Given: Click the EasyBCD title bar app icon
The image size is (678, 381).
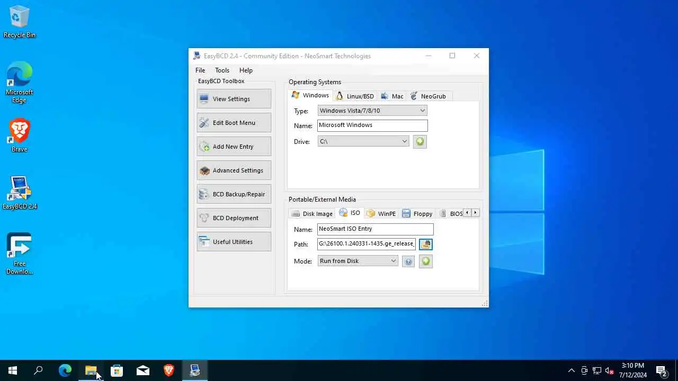Looking at the screenshot, I should click(x=197, y=56).
